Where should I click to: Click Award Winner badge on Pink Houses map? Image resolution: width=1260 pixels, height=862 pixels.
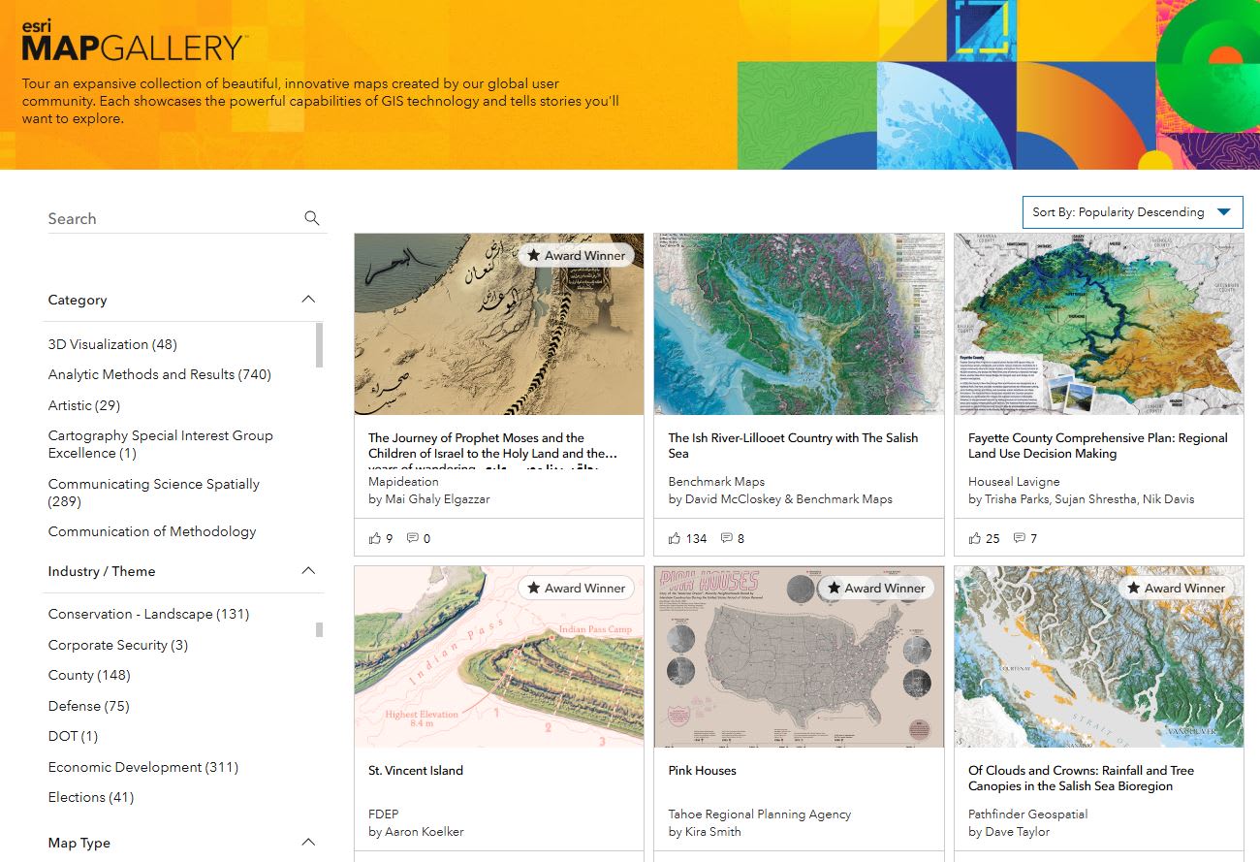tap(876, 588)
